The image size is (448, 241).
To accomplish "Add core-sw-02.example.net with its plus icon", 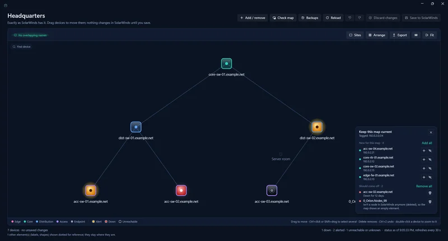I will click(424, 168).
